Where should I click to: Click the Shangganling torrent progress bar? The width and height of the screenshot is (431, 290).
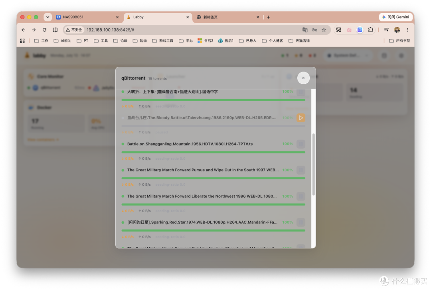[213, 152]
